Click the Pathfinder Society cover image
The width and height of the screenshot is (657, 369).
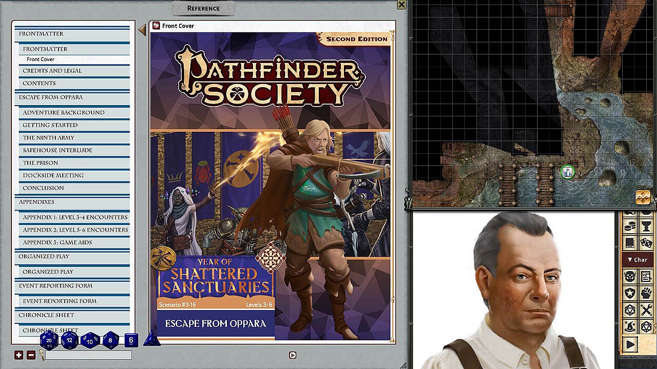[270, 186]
